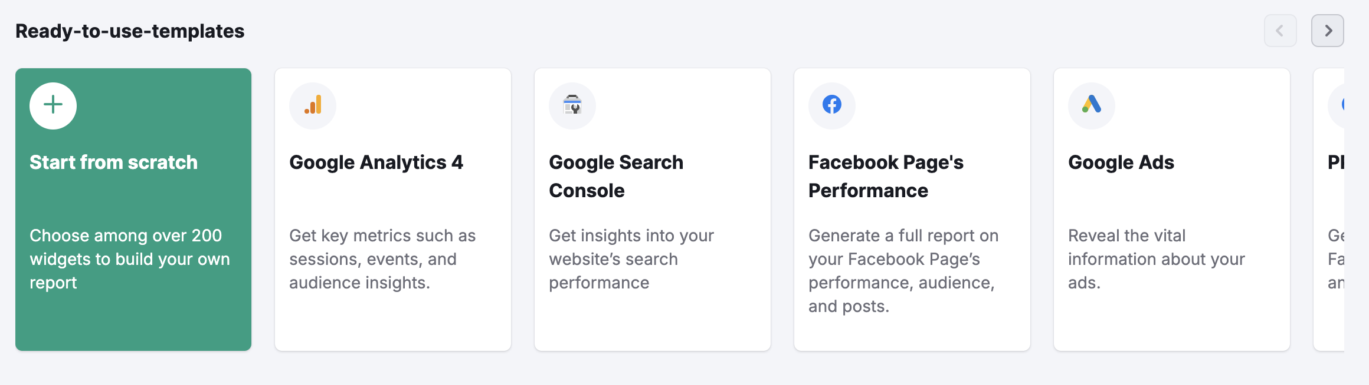
Task: Select the Google Analytics 4 bar chart icon
Action: (x=312, y=106)
